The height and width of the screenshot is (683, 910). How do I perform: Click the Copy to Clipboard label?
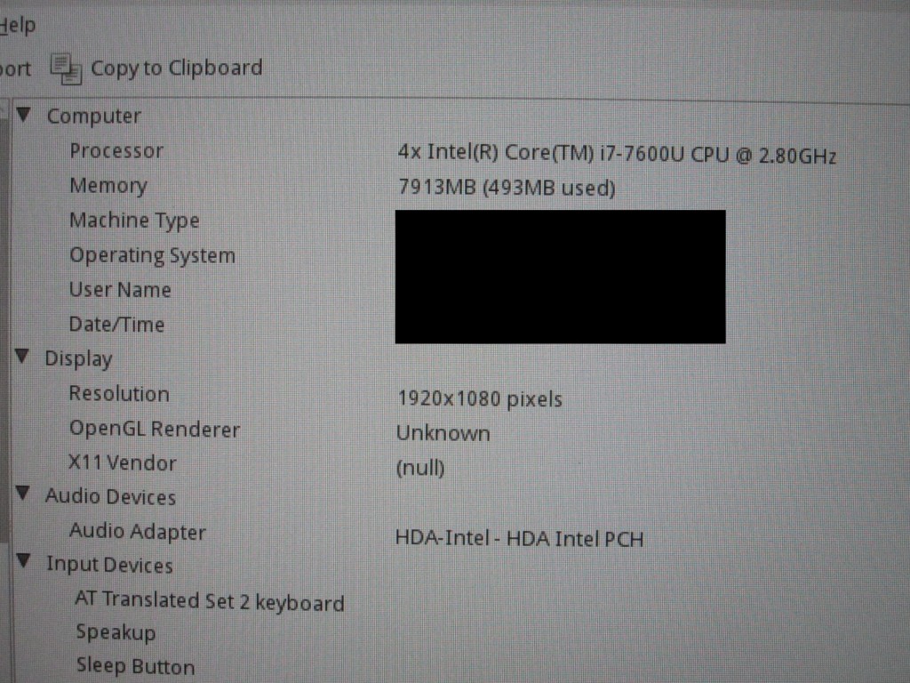pyautogui.click(x=177, y=68)
